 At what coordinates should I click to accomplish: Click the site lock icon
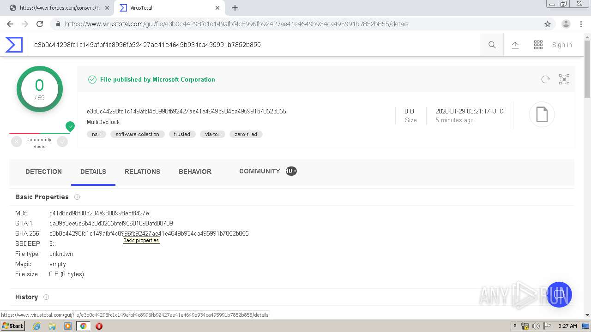click(58, 24)
